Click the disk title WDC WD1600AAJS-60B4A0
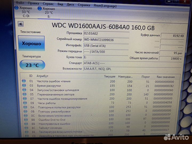The image size is (192, 144). coord(91,26)
